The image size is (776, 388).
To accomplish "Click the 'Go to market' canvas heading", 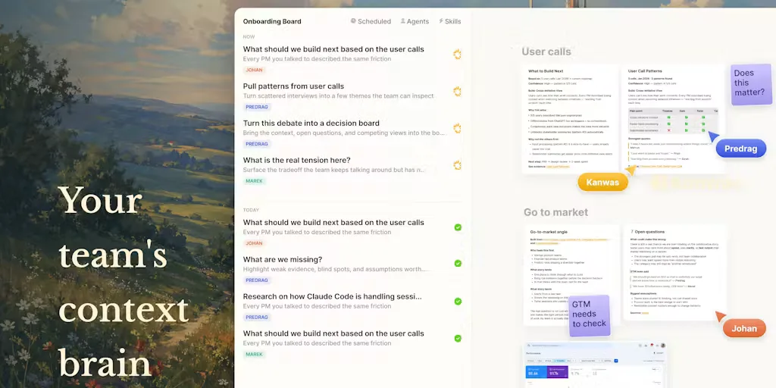I will [555, 212].
